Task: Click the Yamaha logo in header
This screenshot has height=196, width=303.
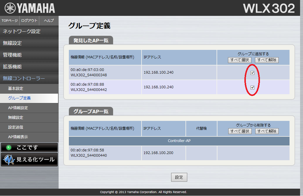Action: click(x=30, y=8)
